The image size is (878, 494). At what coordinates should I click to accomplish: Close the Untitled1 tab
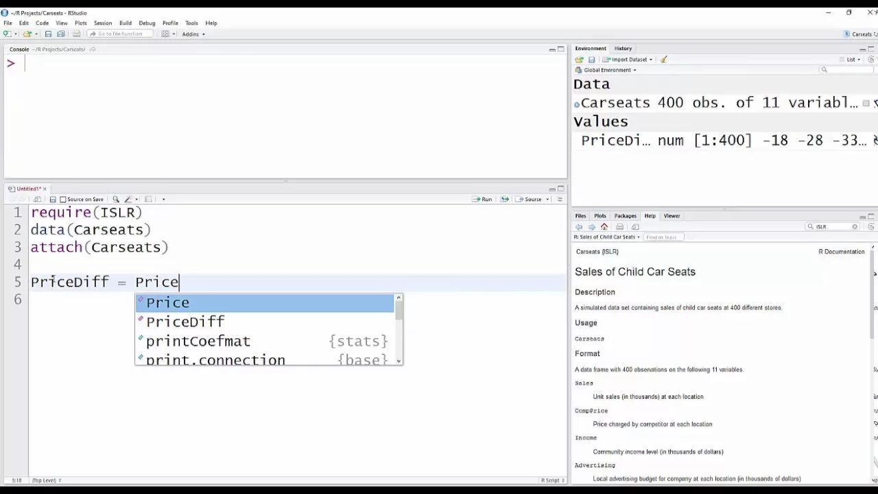click(x=45, y=189)
